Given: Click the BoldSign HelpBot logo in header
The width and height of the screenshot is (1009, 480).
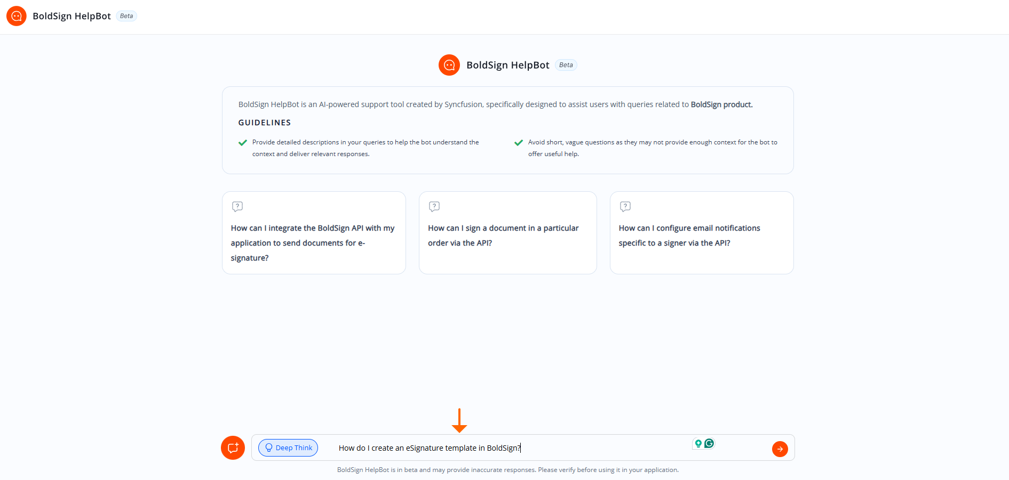Looking at the screenshot, I should point(17,16).
